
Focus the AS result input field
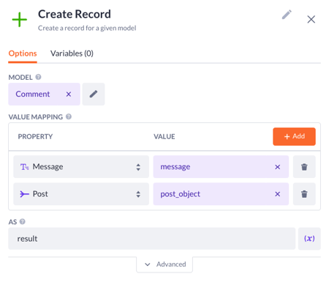pyautogui.click(x=151, y=239)
